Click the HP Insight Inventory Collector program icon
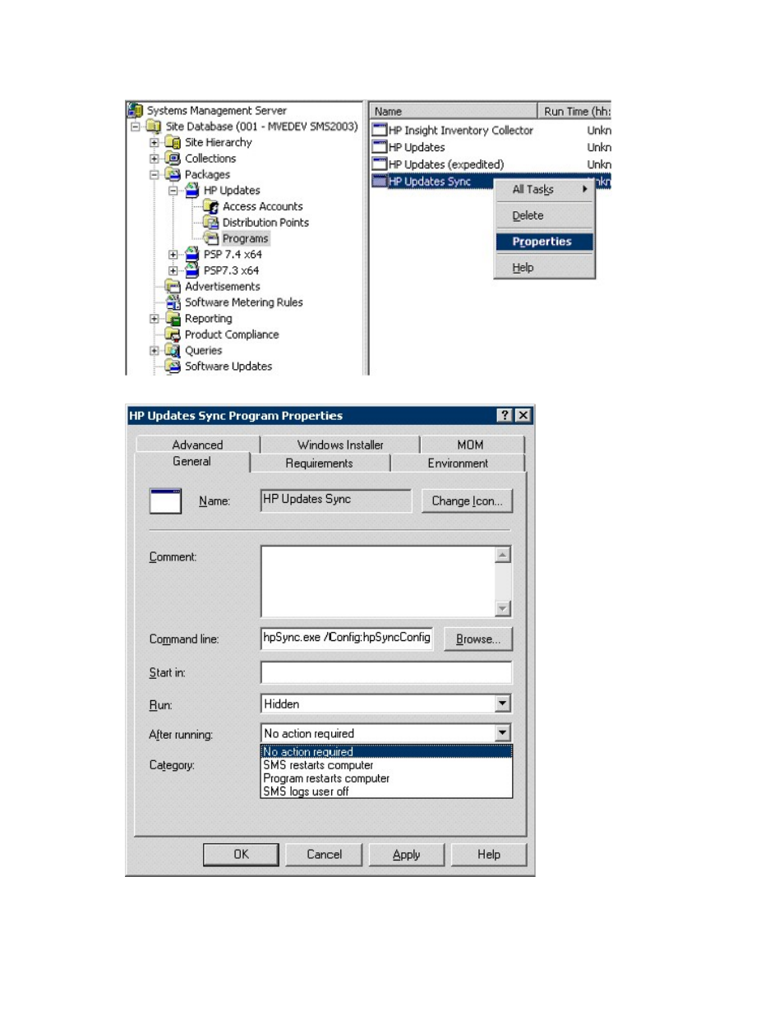This screenshot has height=1015, width=784. tap(380, 130)
